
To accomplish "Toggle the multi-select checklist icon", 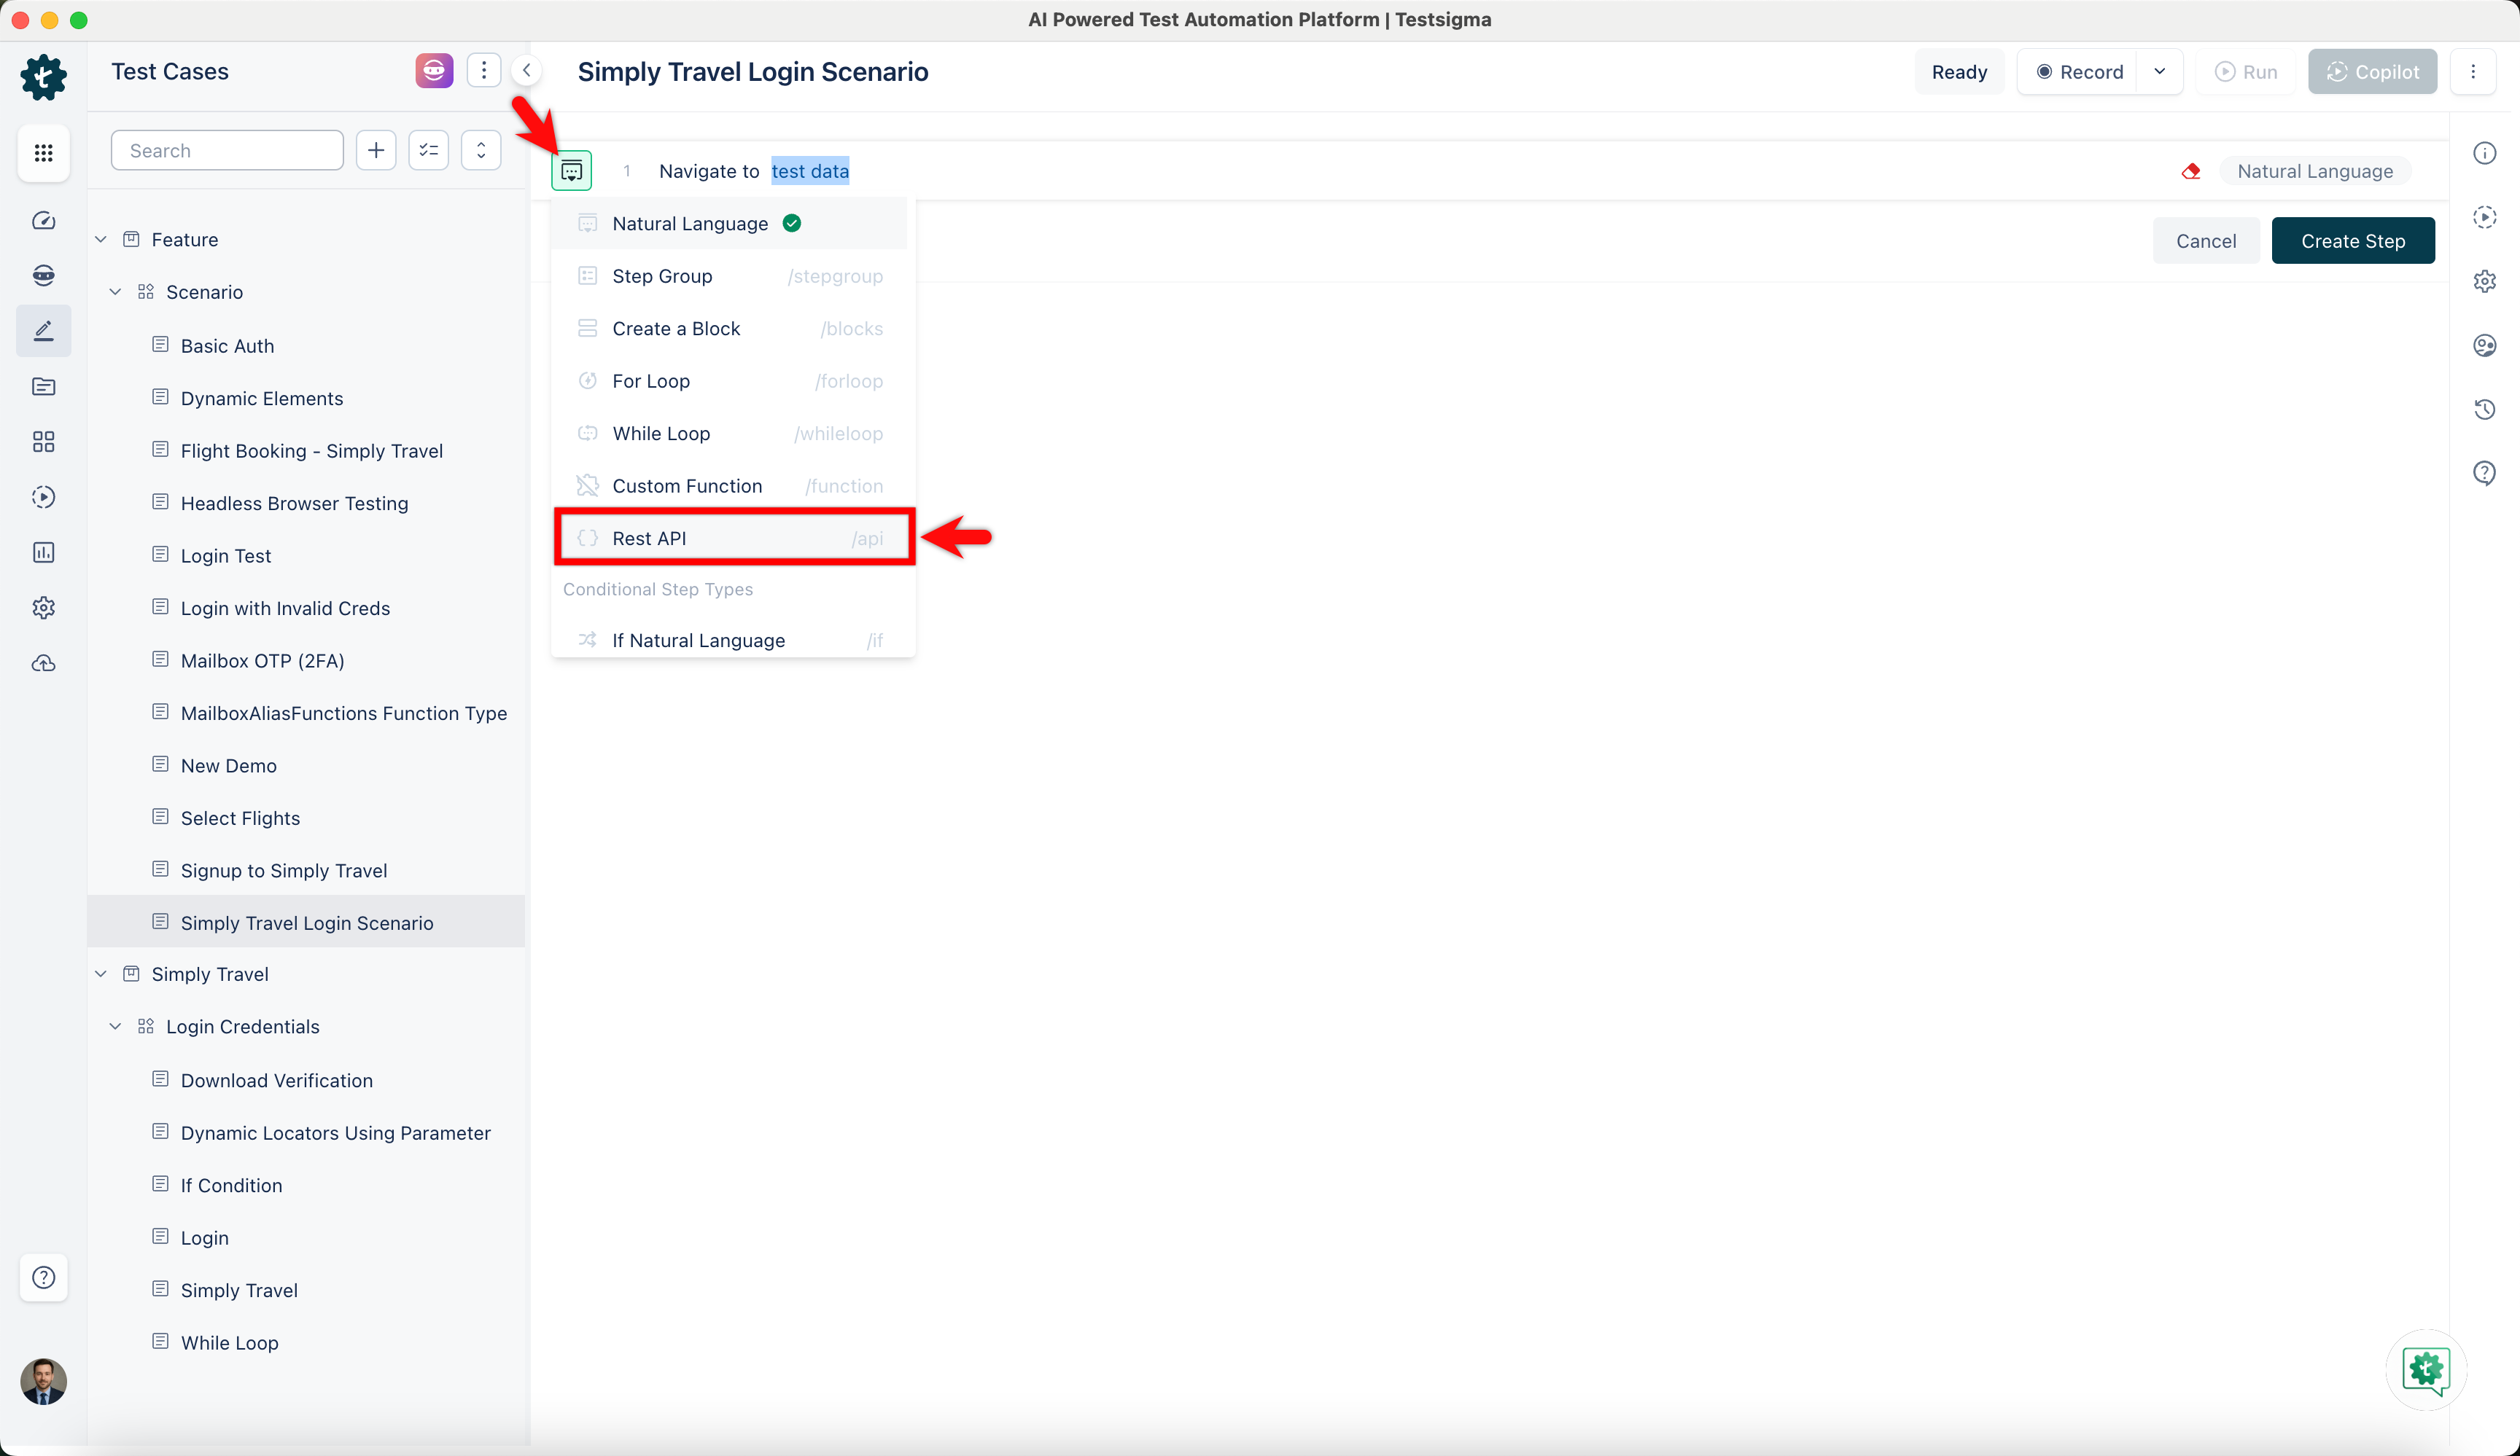I will tap(429, 151).
